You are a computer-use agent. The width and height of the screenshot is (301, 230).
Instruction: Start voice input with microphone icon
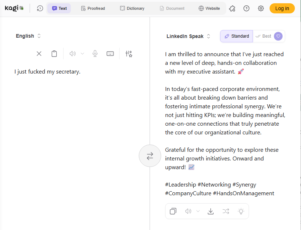[95, 54]
